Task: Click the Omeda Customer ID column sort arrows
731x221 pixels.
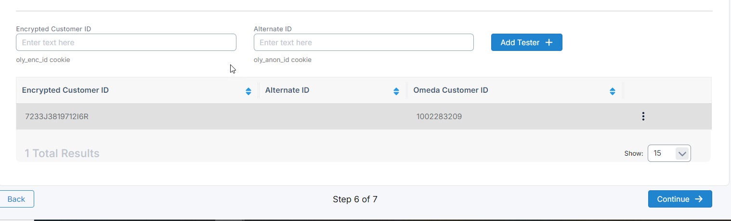Action: click(613, 91)
